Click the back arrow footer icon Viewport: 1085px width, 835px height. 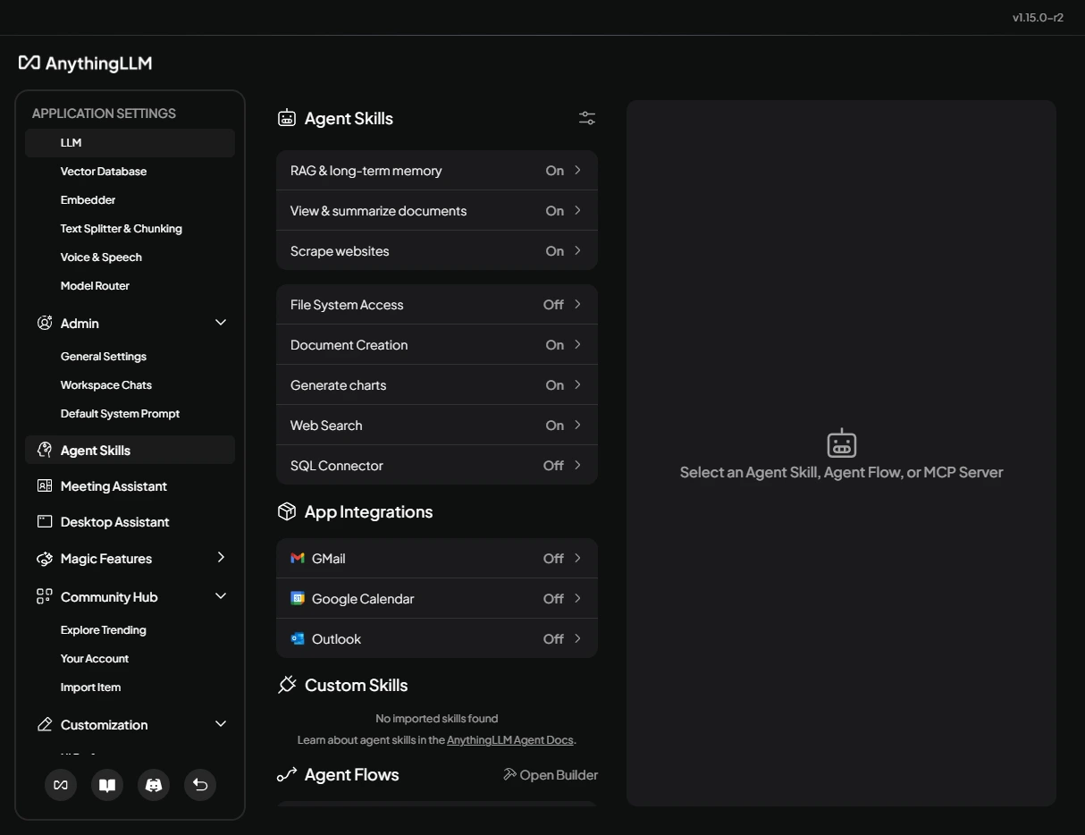point(200,785)
